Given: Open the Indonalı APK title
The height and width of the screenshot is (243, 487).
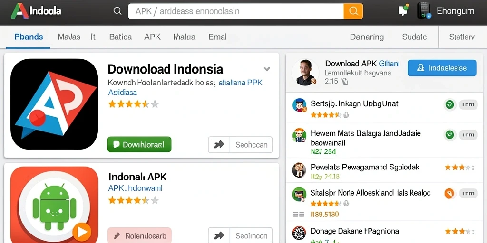Looking at the screenshot, I should coord(137,177).
